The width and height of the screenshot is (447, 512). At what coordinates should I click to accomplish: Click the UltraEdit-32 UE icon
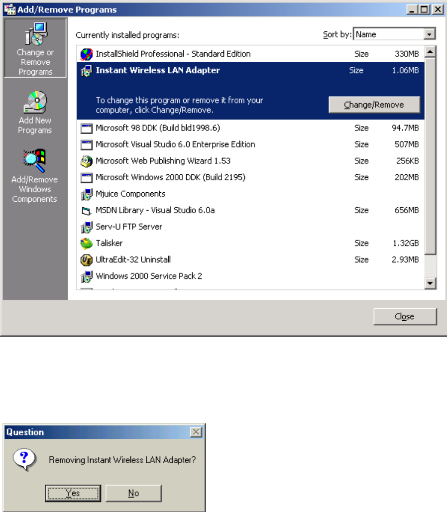click(87, 260)
